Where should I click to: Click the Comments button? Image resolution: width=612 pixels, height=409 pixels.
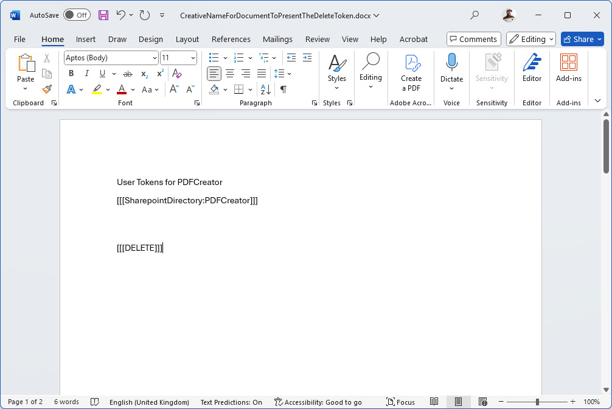(x=473, y=39)
